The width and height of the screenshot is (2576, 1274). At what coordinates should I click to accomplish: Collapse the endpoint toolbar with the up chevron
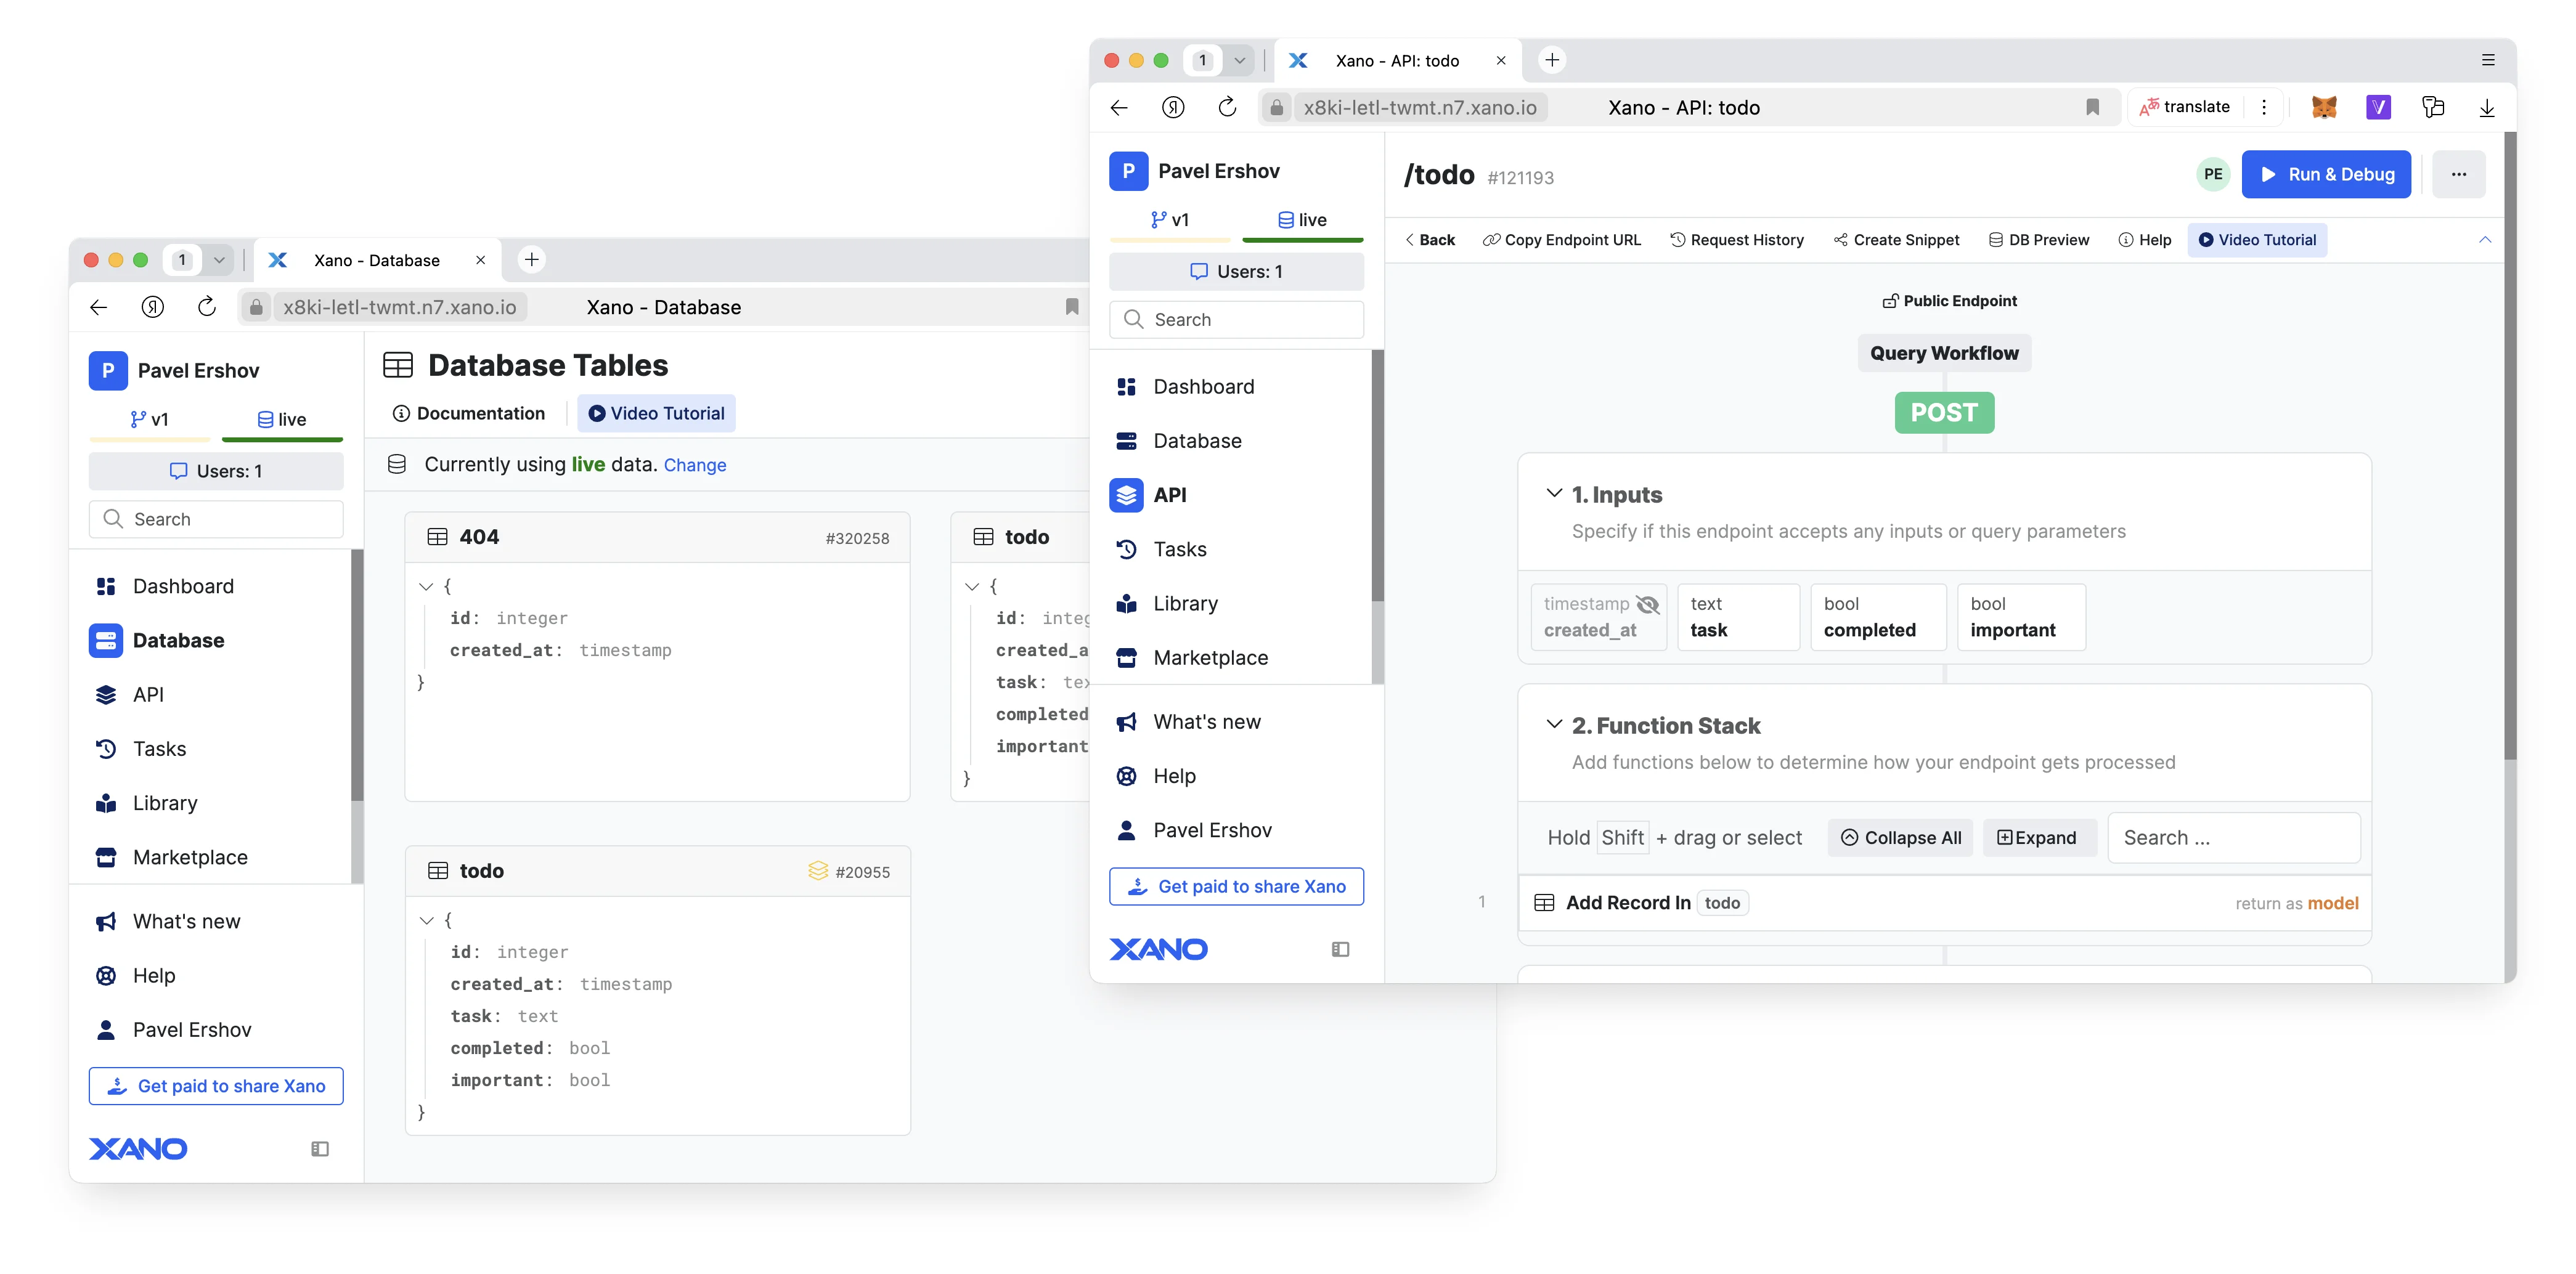(x=2485, y=240)
